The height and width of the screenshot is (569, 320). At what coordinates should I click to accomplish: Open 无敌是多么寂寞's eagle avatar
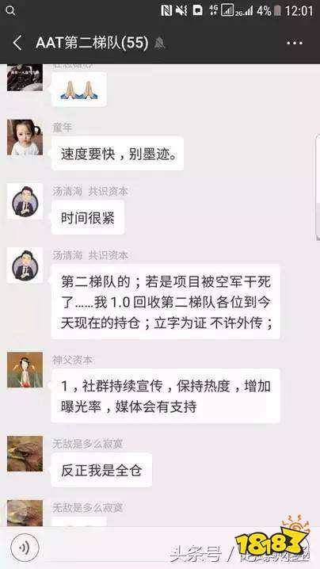click(x=25, y=453)
